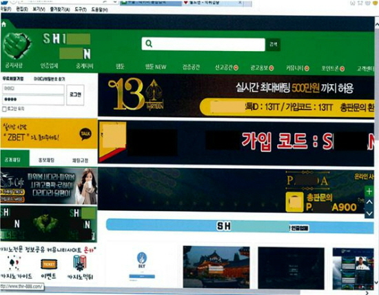Image resolution: width=379 pixels, height=295 pixels.
Task: Go to 인증업체 in the navigation
Action: (50, 65)
